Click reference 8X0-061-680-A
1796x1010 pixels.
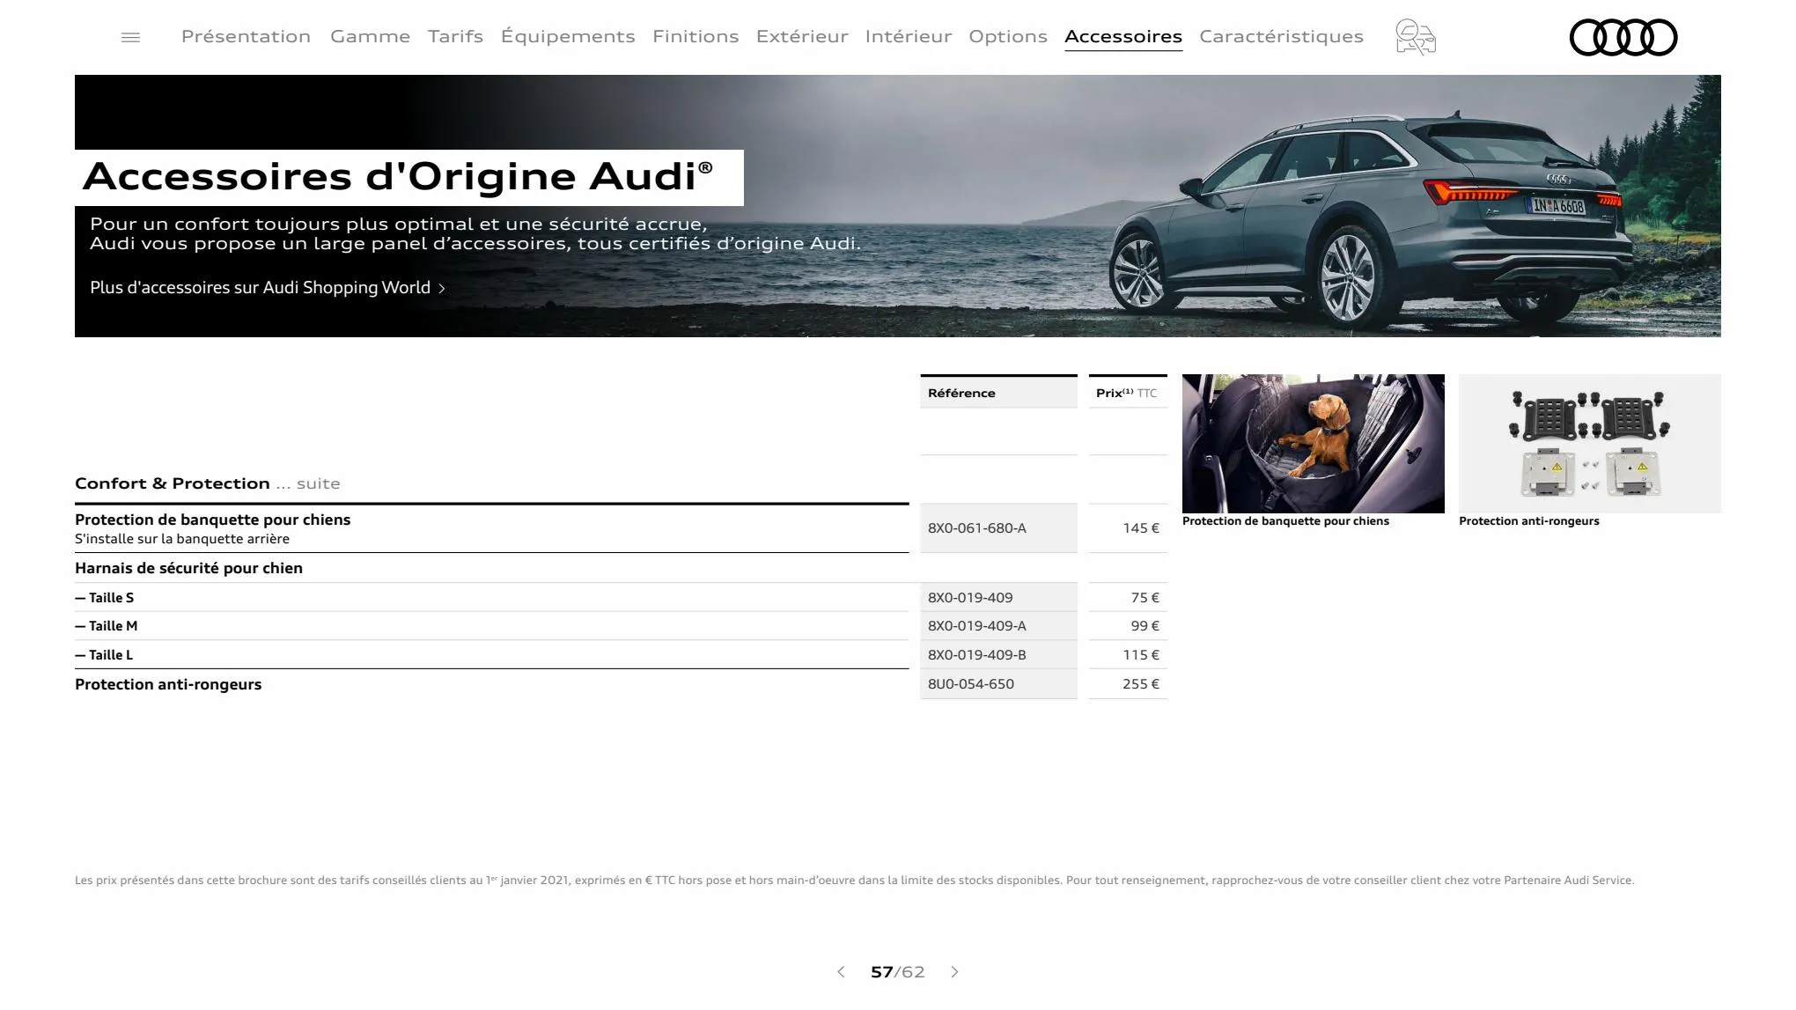click(x=976, y=528)
